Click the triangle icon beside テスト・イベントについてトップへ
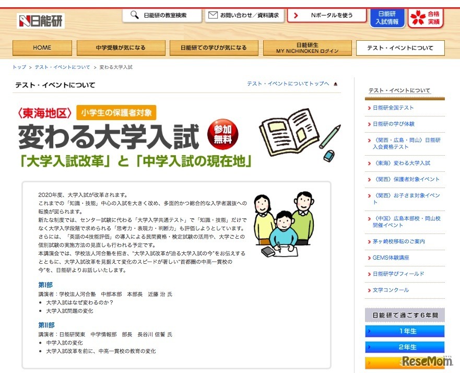Viewport: 460px width, 373px height. click(336, 84)
